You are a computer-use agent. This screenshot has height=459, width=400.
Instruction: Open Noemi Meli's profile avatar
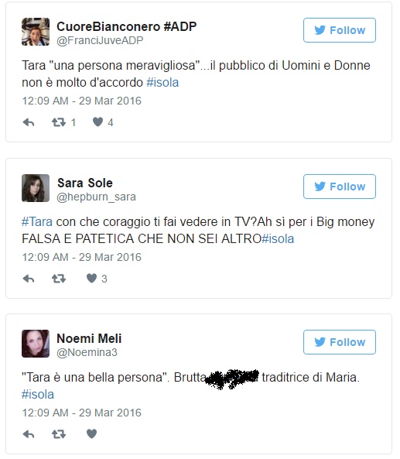tap(36, 344)
